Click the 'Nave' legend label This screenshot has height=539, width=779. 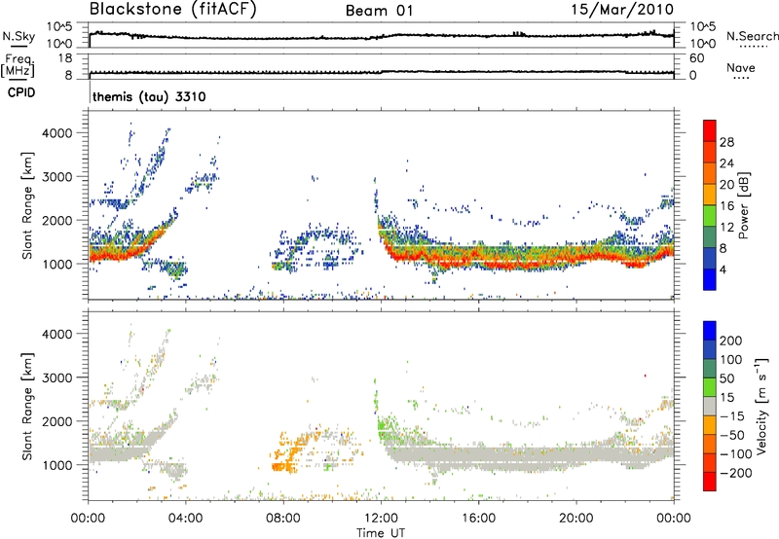(740, 67)
